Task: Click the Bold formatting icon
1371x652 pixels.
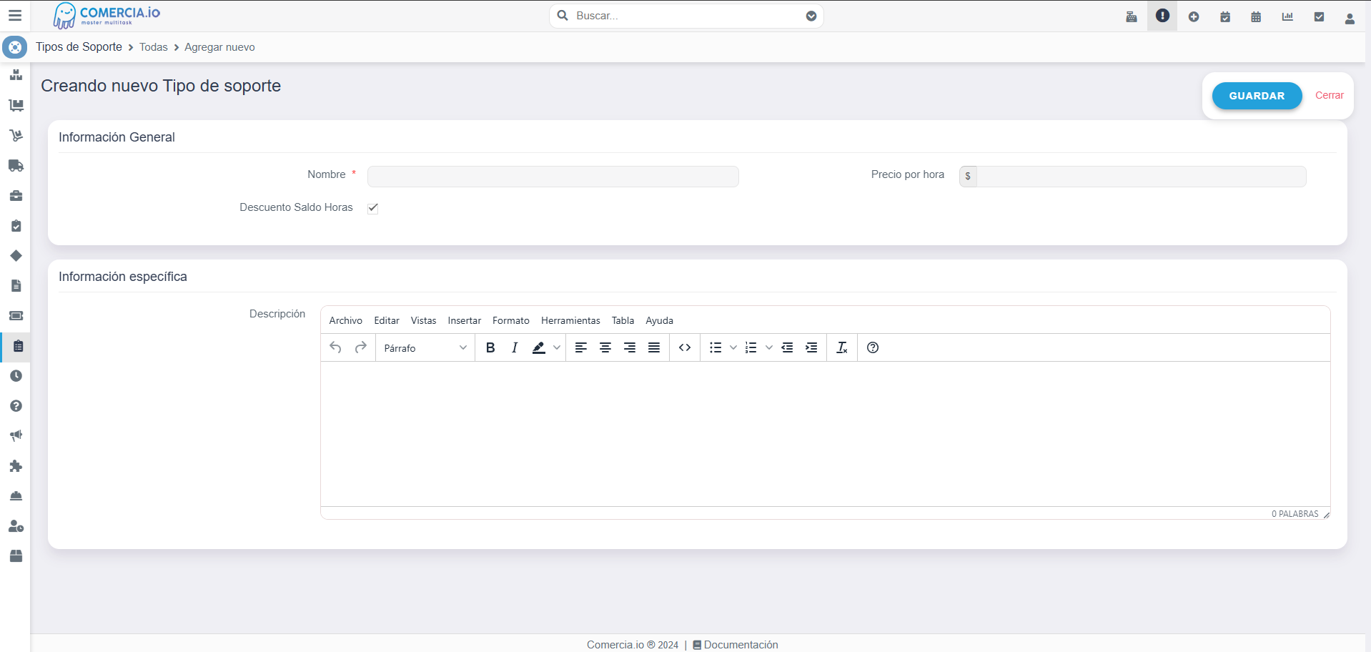Action: tap(490, 347)
